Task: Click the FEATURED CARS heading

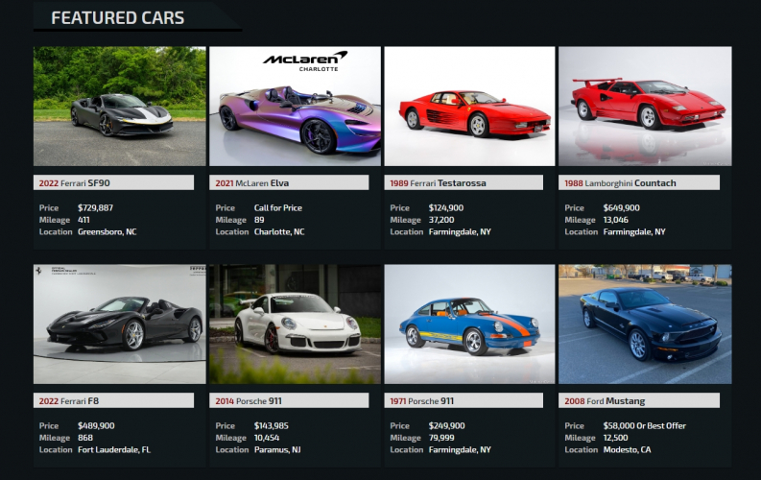Action: 118,18
